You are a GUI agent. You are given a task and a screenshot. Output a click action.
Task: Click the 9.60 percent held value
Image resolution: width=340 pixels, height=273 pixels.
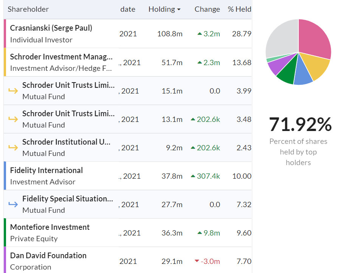[244, 233]
